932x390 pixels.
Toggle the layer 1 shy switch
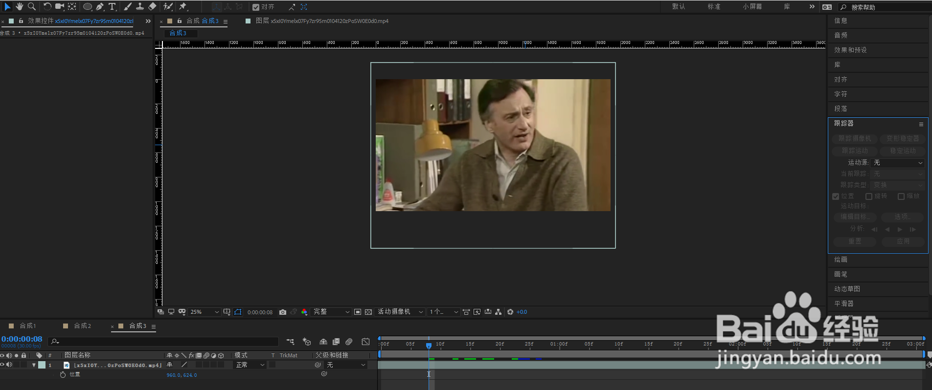click(x=169, y=365)
